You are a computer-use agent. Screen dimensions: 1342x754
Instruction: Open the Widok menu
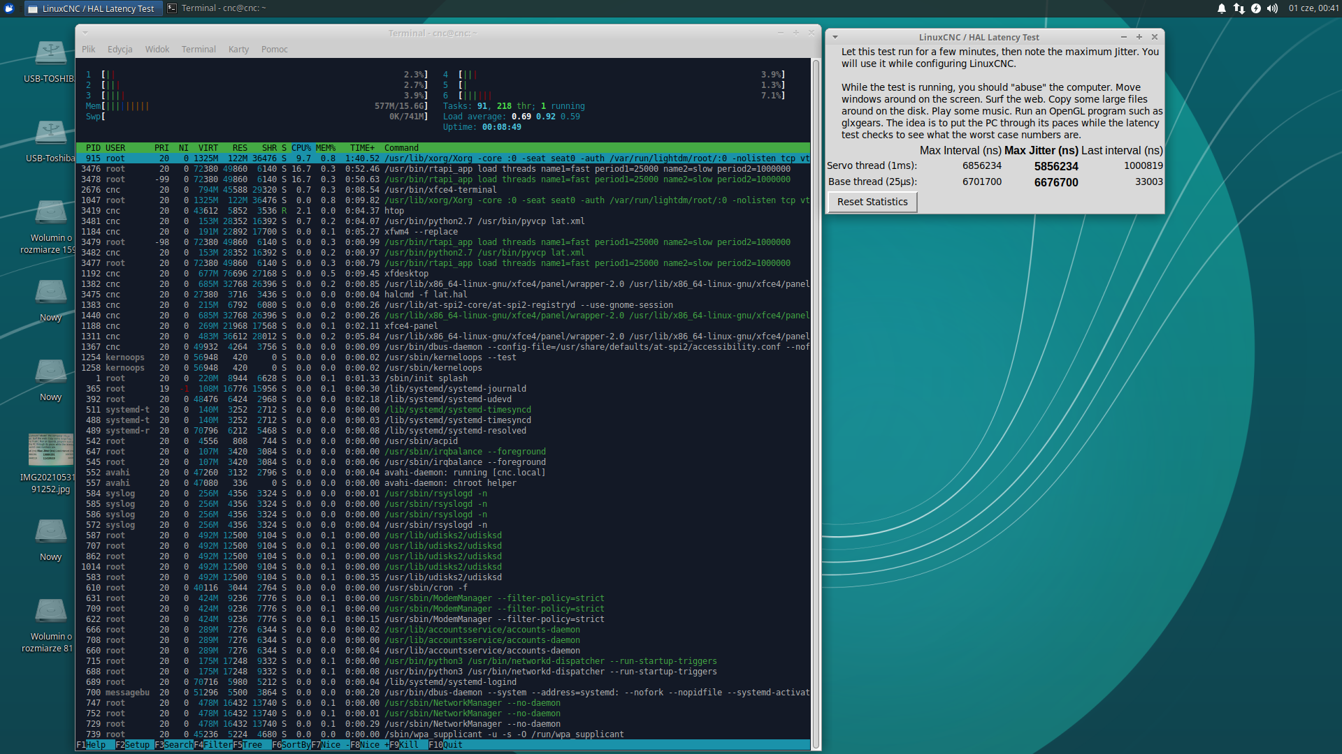(157, 50)
